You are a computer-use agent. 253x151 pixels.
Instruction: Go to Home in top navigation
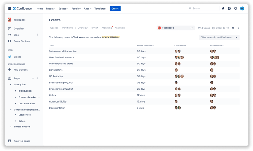tap(40, 9)
